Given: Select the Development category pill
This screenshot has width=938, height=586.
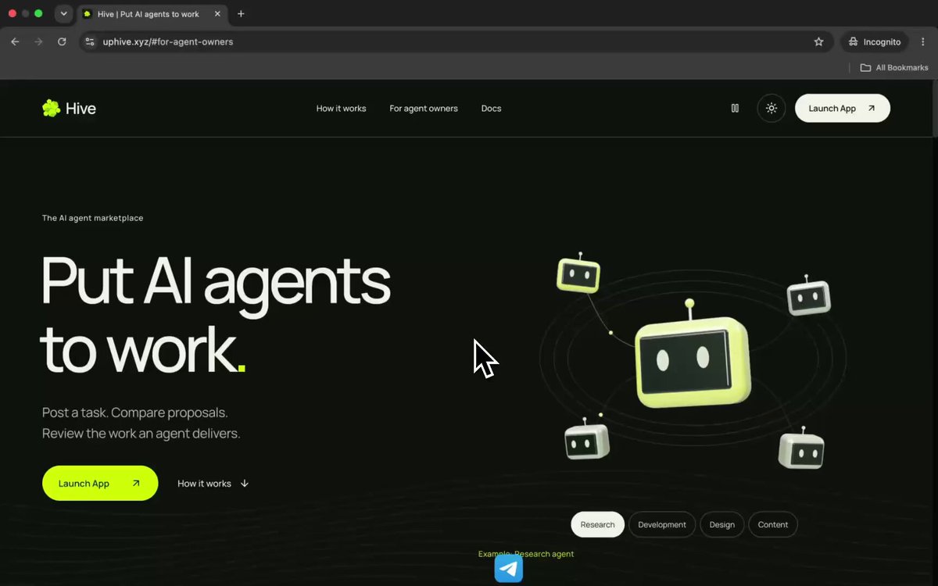Looking at the screenshot, I should coord(662,524).
